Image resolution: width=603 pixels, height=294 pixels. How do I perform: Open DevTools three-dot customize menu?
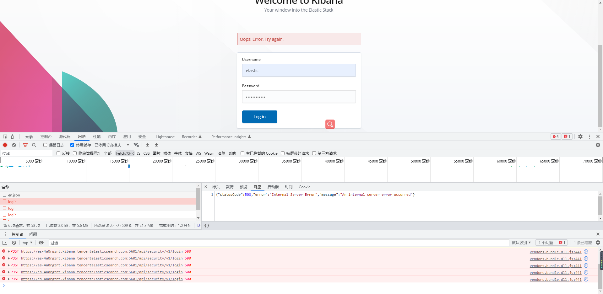589,136
